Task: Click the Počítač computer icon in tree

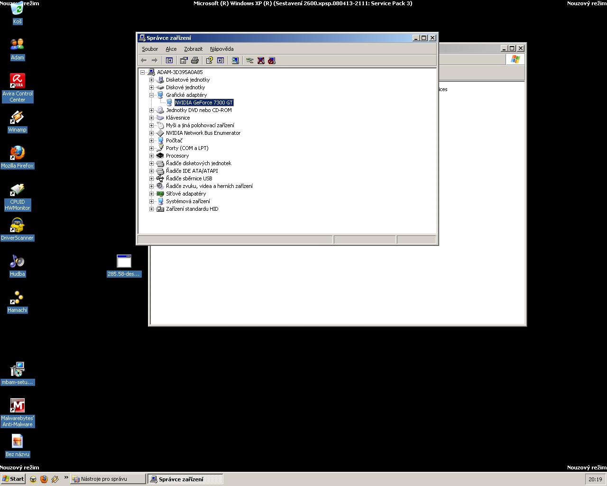Action: 160,140
